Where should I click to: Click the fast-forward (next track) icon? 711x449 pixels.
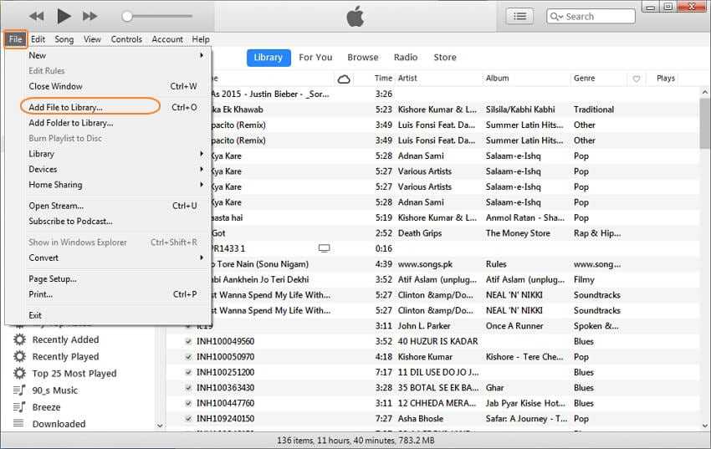click(x=90, y=16)
